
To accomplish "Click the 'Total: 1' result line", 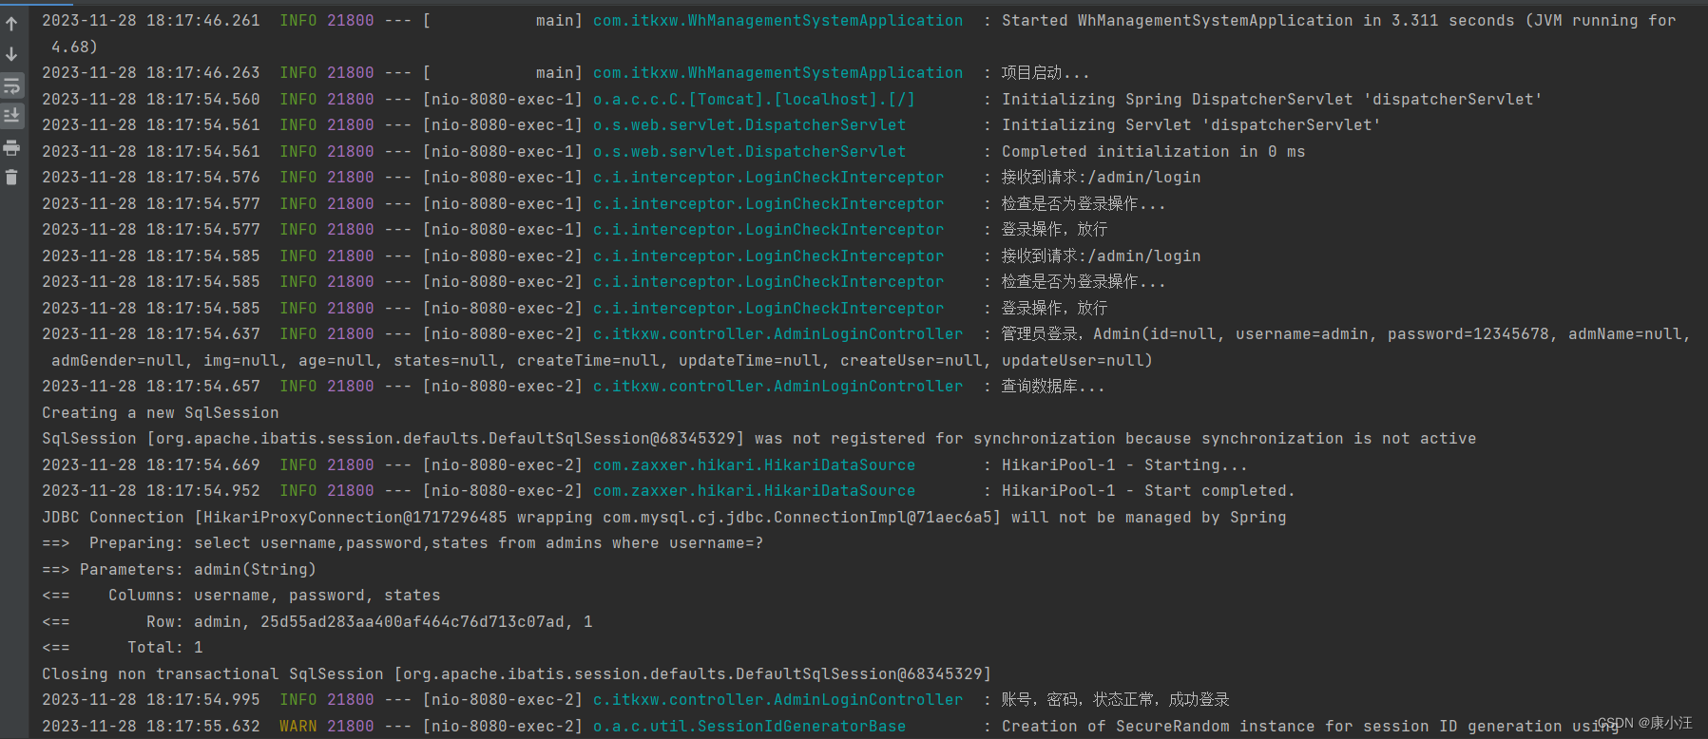I will [122, 647].
